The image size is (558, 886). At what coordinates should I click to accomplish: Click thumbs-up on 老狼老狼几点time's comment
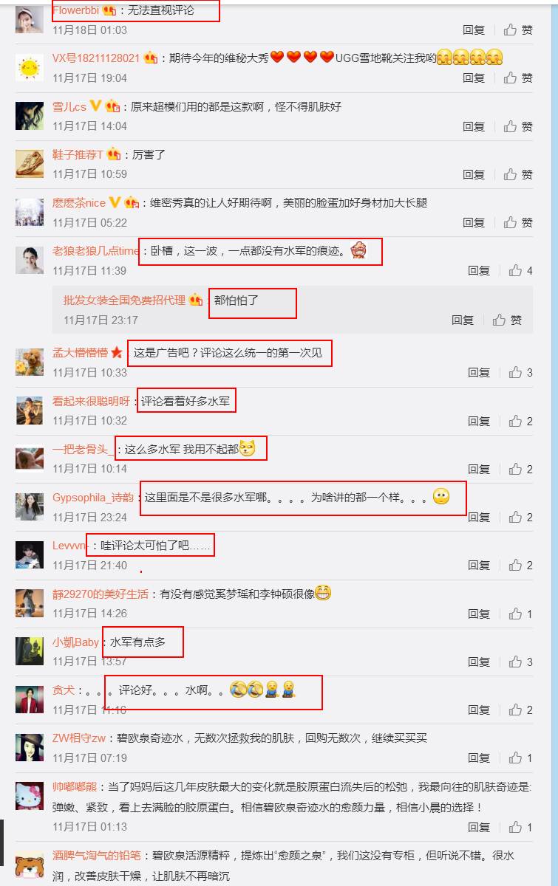pyautogui.click(x=520, y=271)
